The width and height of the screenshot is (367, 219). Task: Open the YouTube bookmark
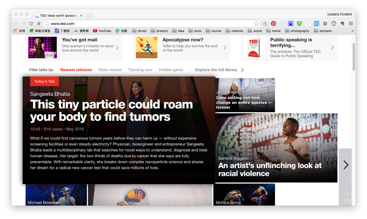coord(102,31)
